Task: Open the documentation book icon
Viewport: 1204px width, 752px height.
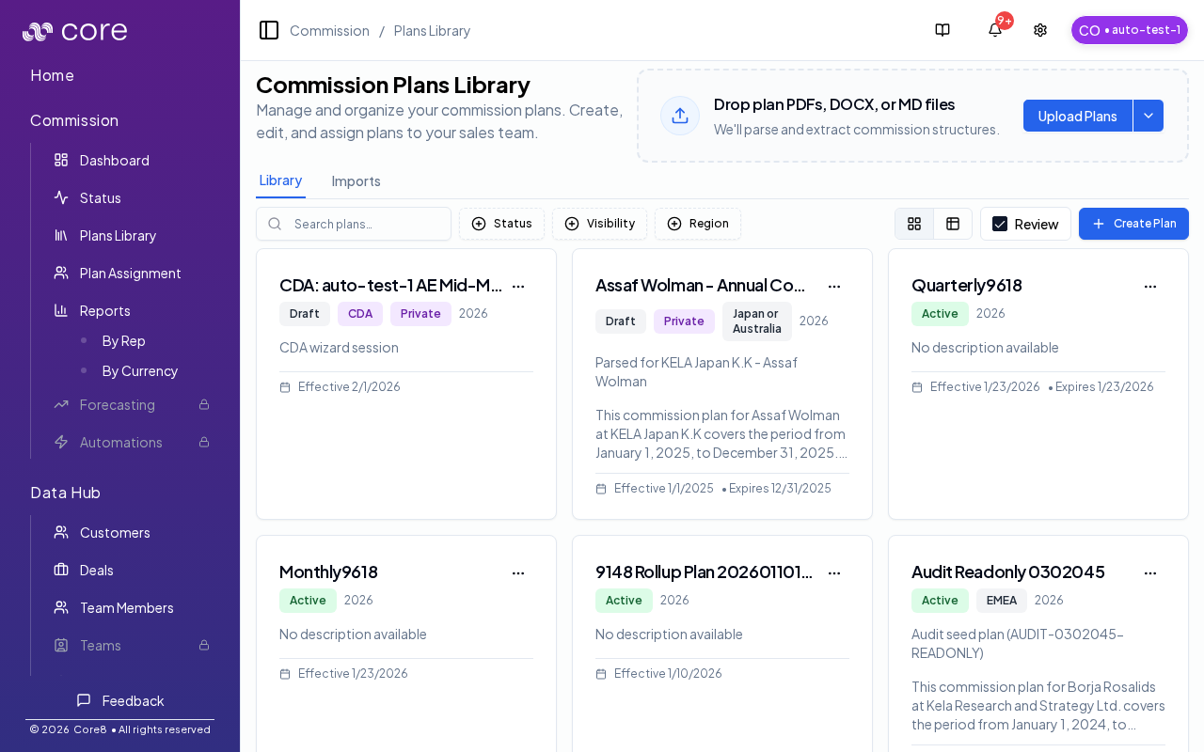Action: (x=943, y=30)
